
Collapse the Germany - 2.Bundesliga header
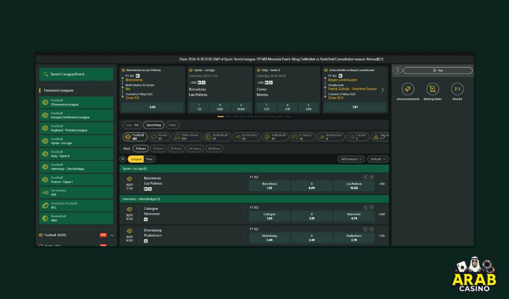pos(254,199)
